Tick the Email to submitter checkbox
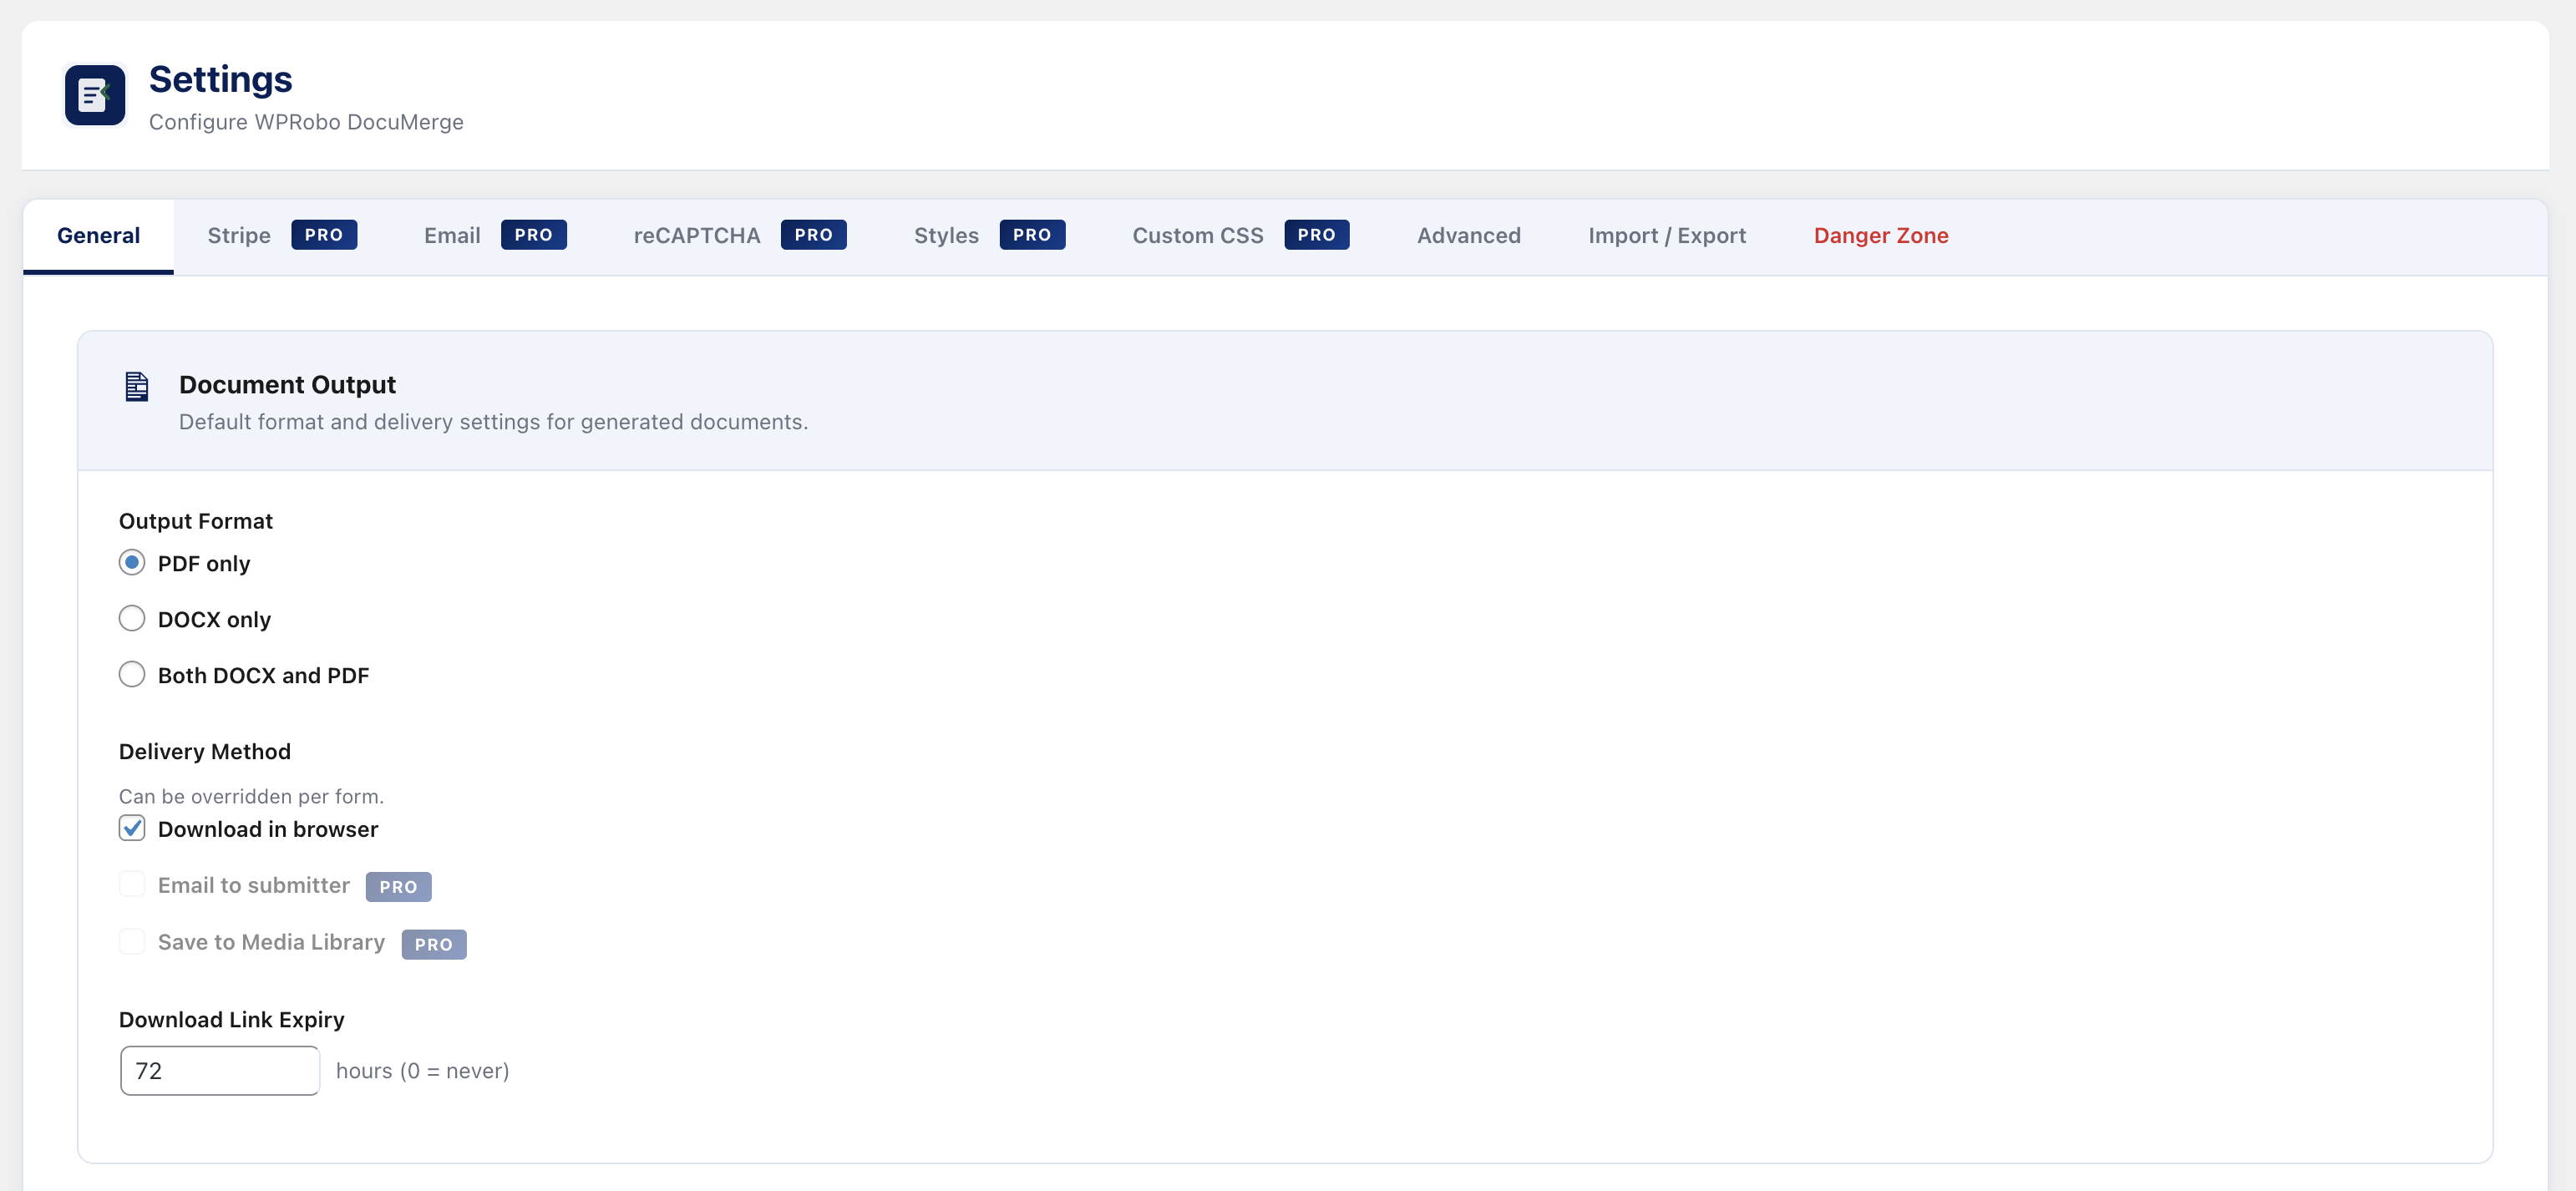 point(132,885)
